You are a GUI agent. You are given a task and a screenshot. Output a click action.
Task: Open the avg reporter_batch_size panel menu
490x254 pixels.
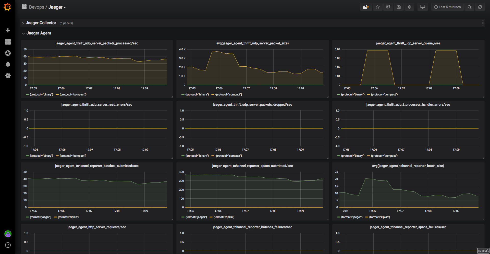coord(408,166)
